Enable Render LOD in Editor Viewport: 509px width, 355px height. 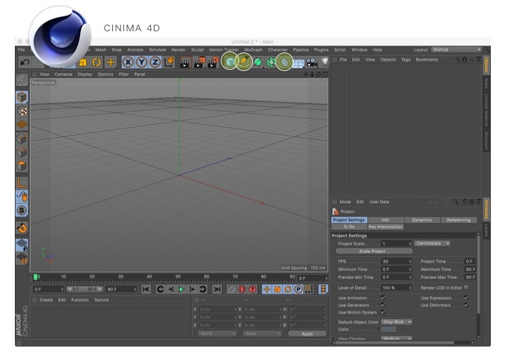click(x=466, y=287)
